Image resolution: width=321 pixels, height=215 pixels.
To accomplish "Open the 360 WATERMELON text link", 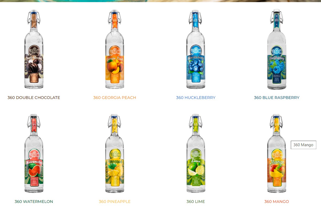I will 34,202.
